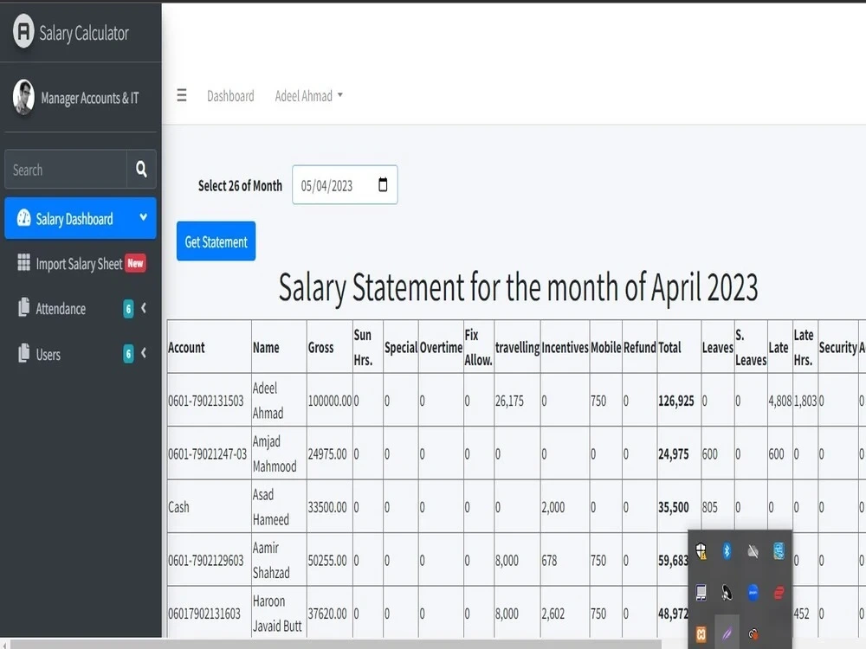Open the security shield tray icon
Image resolution: width=866 pixels, height=649 pixels.
pyautogui.click(x=701, y=551)
